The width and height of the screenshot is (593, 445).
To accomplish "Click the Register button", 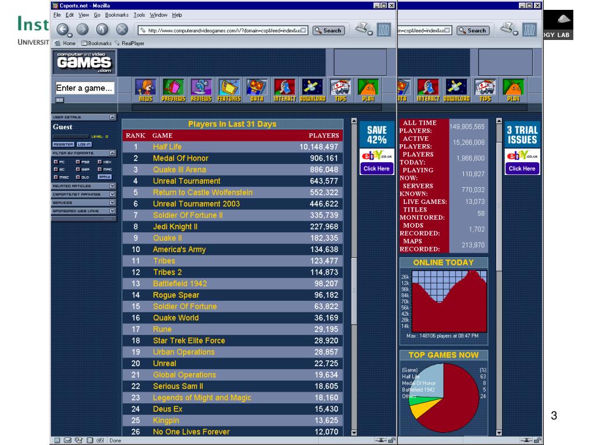I will [x=63, y=144].
